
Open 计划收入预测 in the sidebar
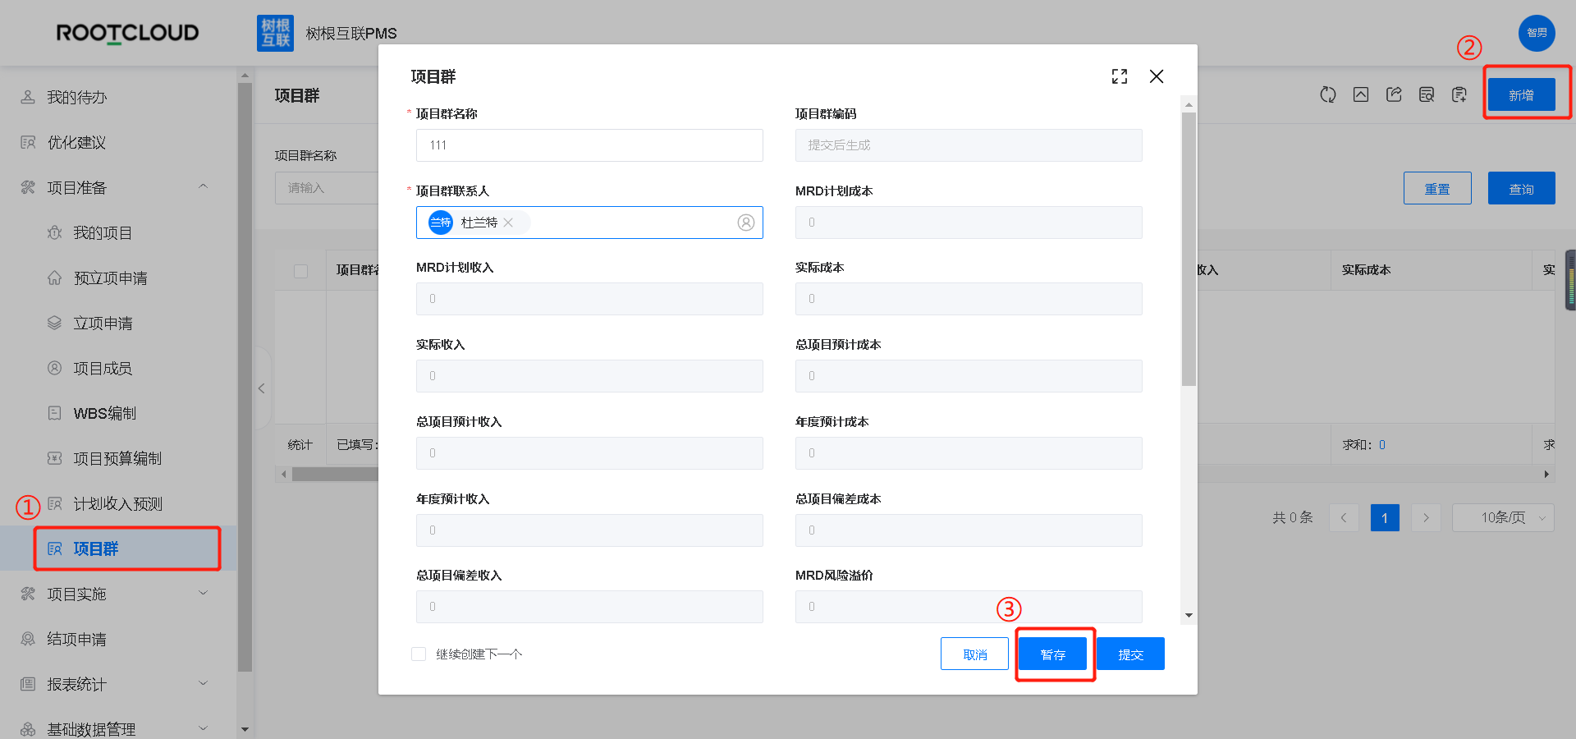(x=117, y=503)
